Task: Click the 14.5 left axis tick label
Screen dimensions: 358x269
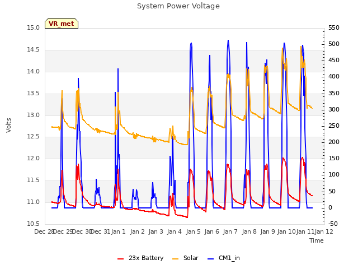Action: 34,50
